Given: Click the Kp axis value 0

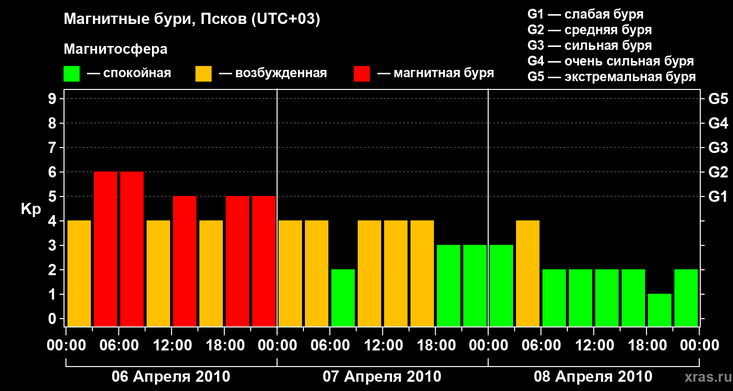Looking at the screenshot, I should (x=53, y=319).
